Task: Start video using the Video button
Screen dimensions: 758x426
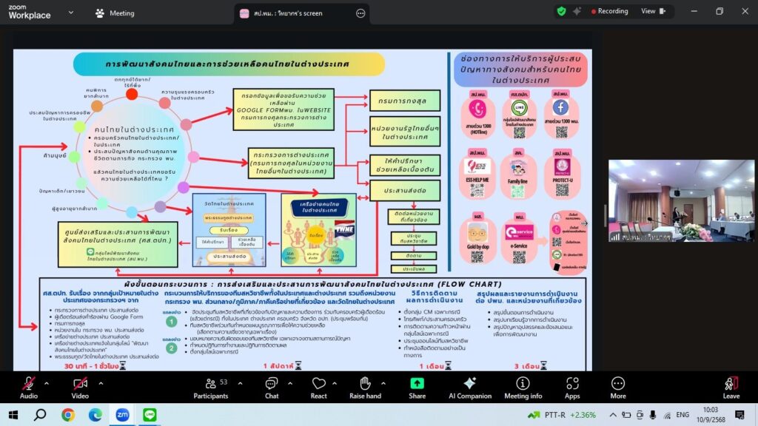Action: click(80, 388)
